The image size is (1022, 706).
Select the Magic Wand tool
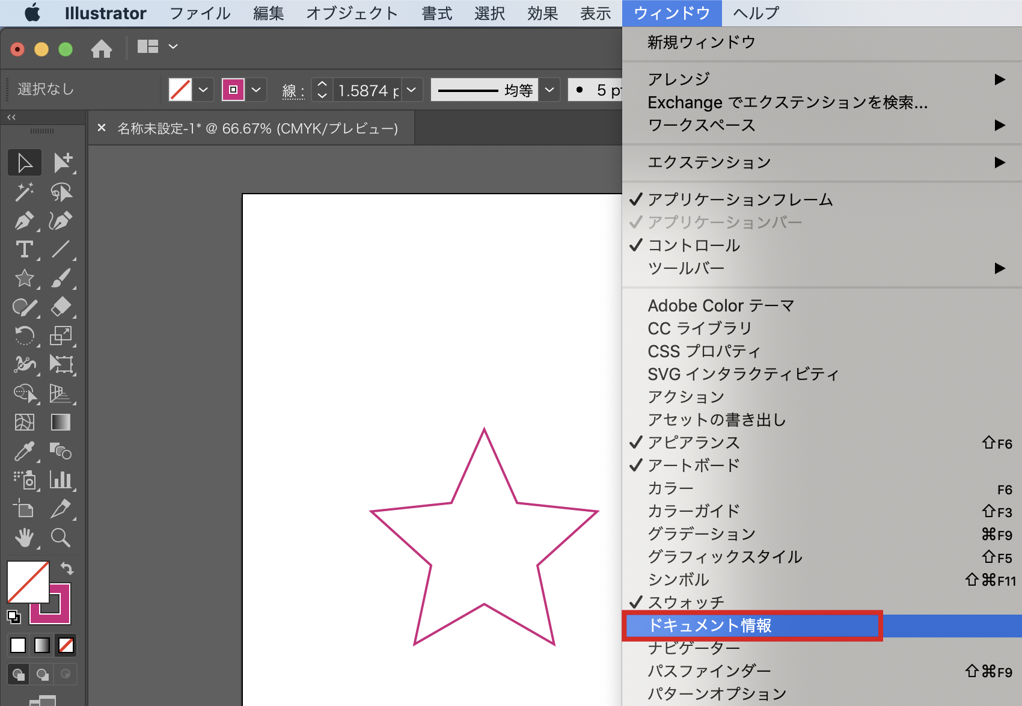24,192
